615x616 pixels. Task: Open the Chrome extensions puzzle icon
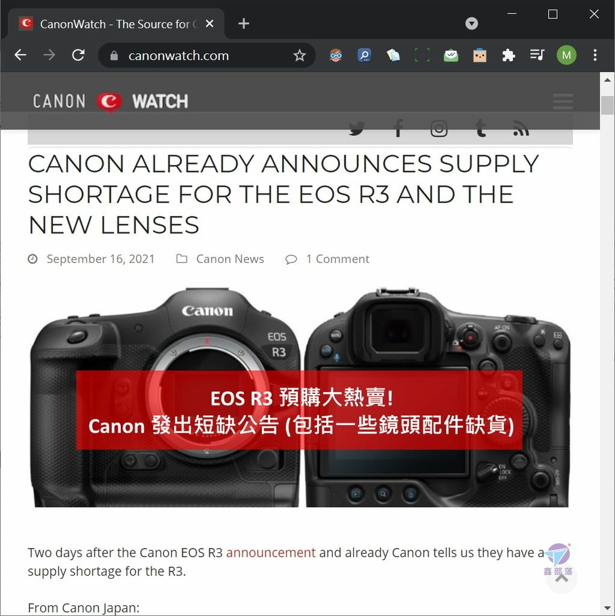(508, 55)
